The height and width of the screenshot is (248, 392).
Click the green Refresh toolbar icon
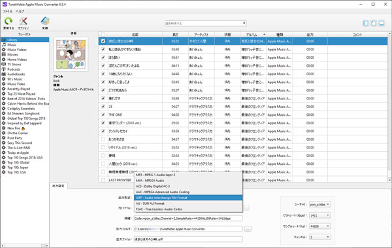[x=8, y=21]
